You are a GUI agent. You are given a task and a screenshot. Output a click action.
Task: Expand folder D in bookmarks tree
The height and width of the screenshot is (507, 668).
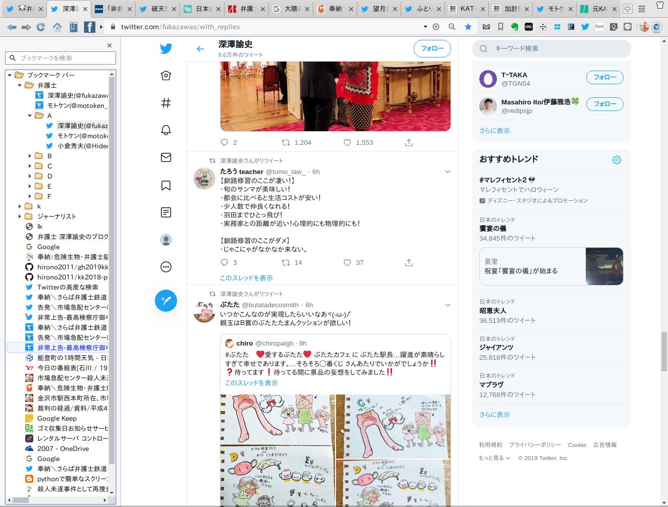pyautogui.click(x=30, y=176)
